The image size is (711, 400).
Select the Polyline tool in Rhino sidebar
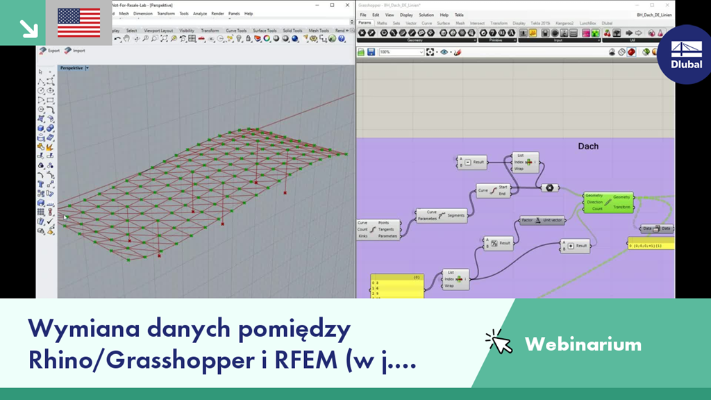point(41,82)
